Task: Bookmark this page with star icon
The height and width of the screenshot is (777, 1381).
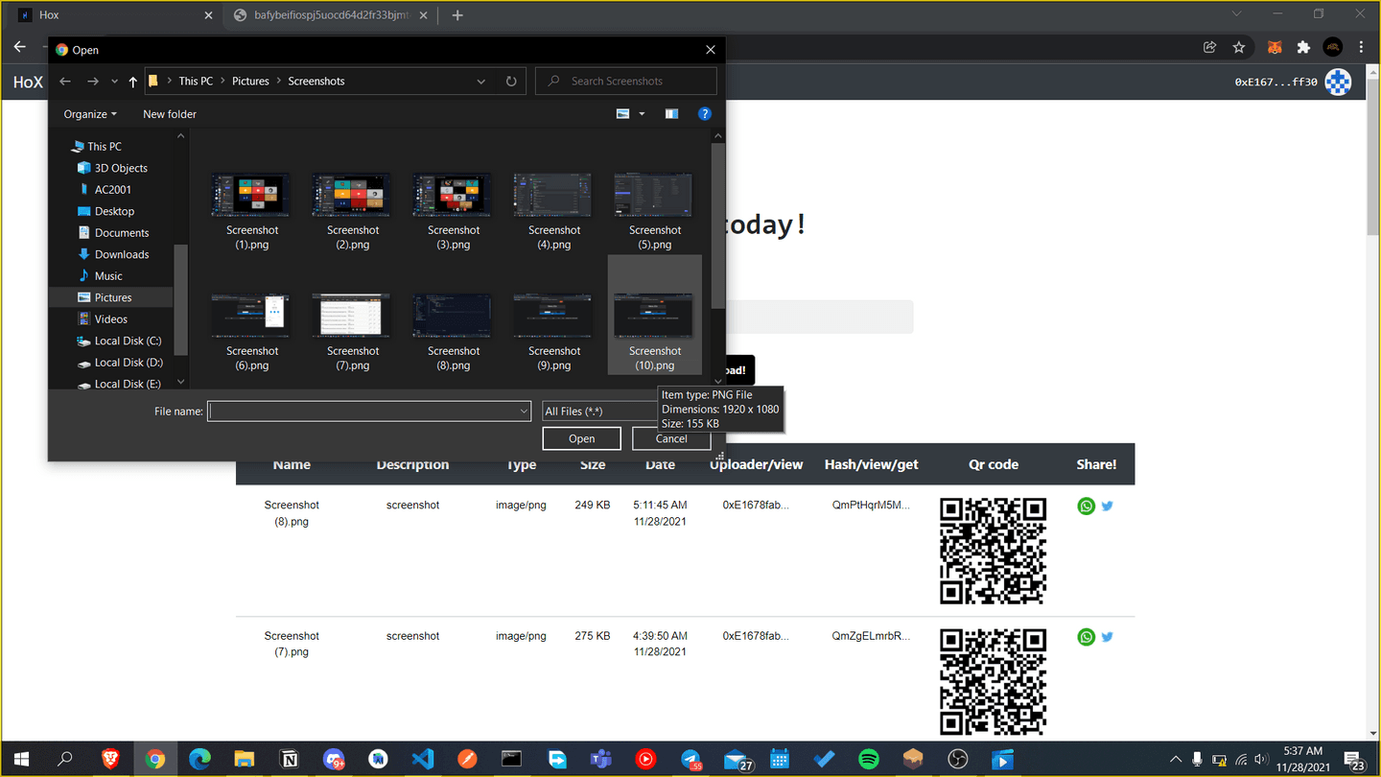Action: (1239, 47)
